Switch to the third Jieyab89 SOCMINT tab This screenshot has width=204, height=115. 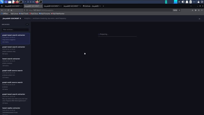pos(53,6)
